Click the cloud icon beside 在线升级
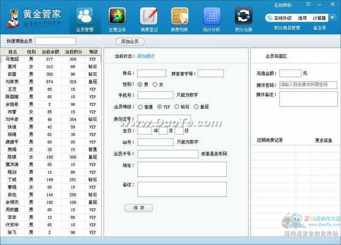The height and width of the screenshot is (245, 341). point(270,18)
